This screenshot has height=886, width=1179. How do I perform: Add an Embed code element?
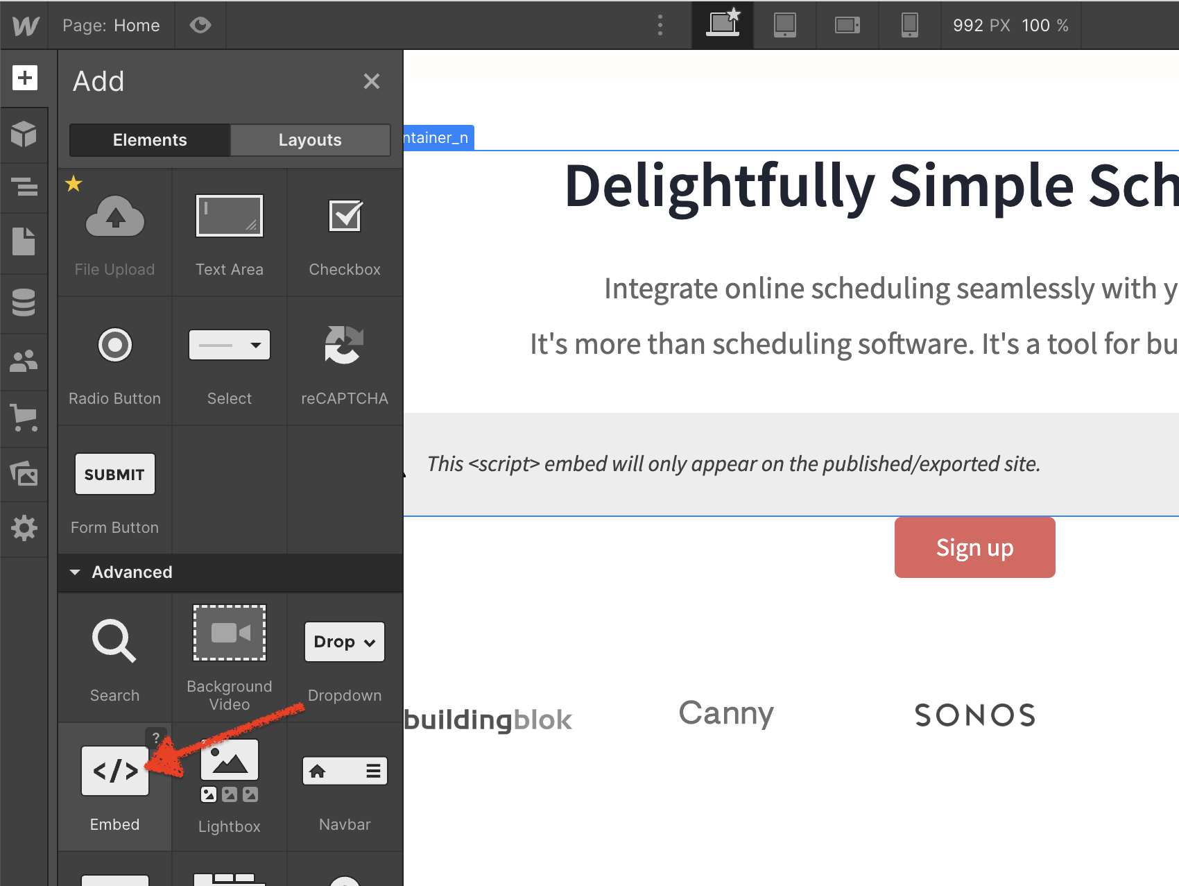point(115,787)
